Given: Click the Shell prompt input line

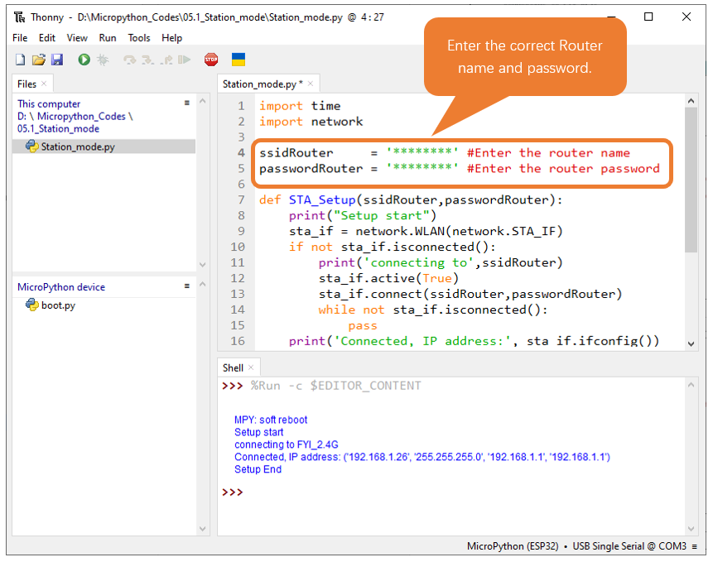Looking at the screenshot, I should [x=452, y=492].
